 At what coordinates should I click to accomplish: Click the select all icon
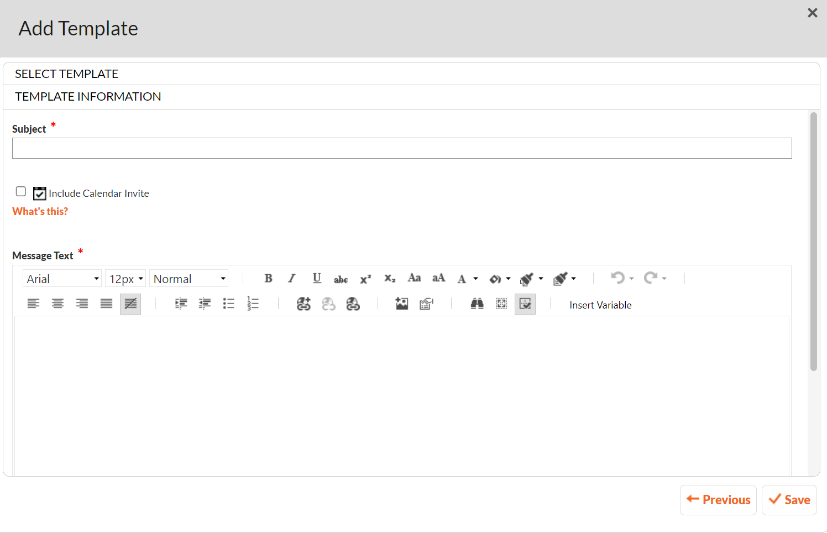501,304
